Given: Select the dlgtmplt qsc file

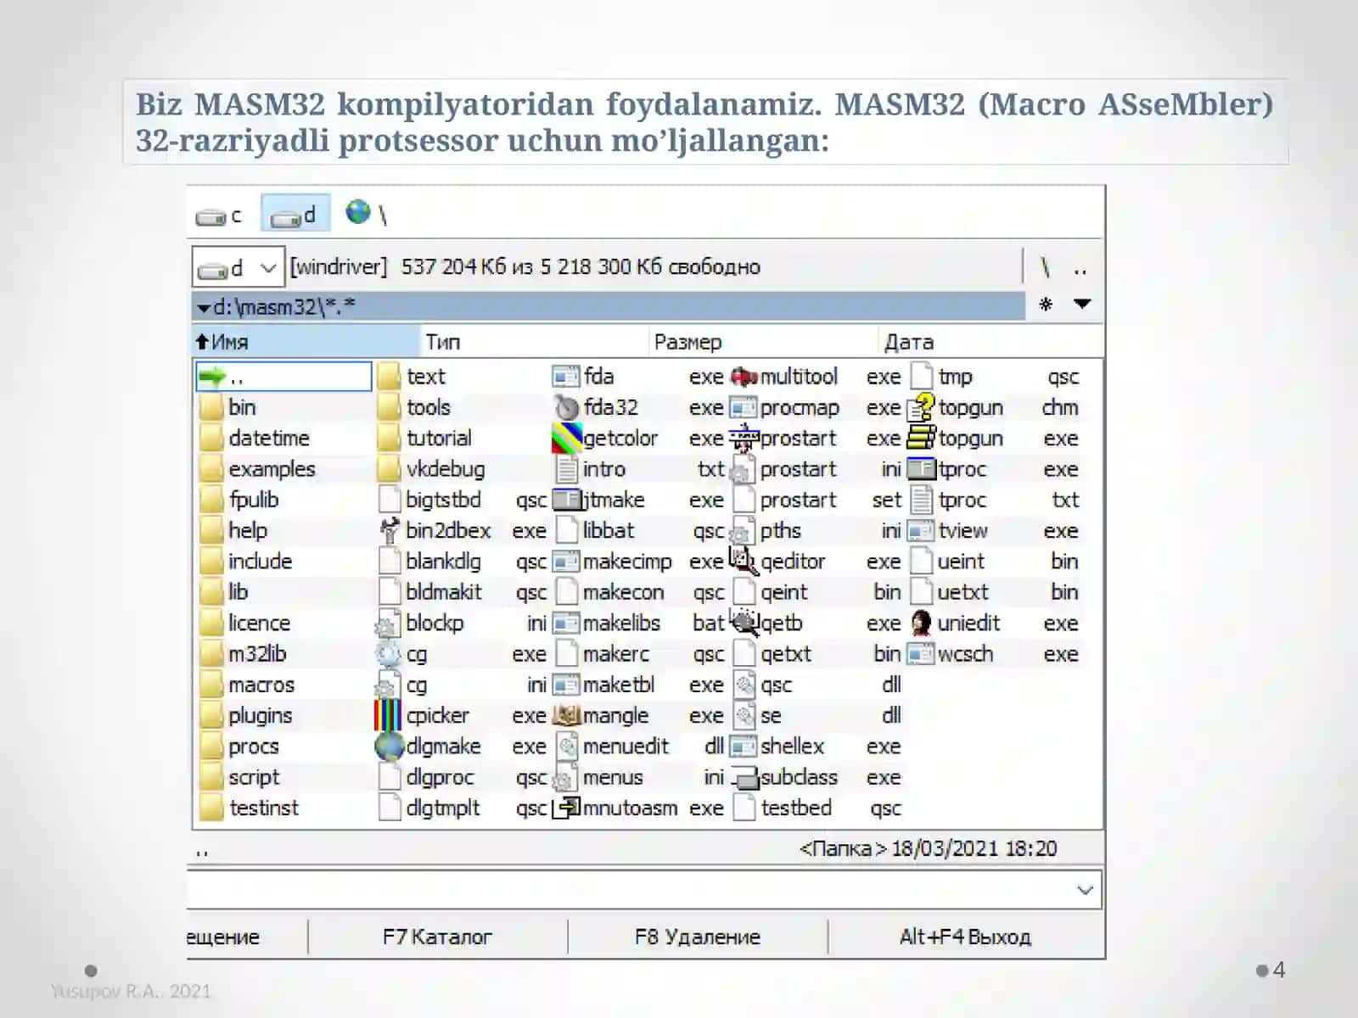Looking at the screenshot, I should coord(463,808).
